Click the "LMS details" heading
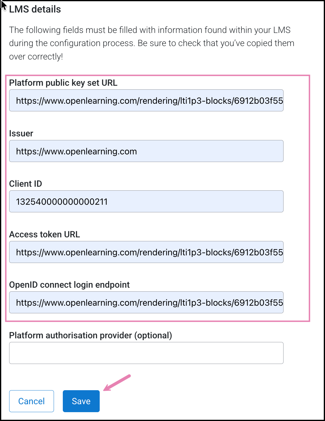The width and height of the screenshot is (325, 421). coord(35,9)
